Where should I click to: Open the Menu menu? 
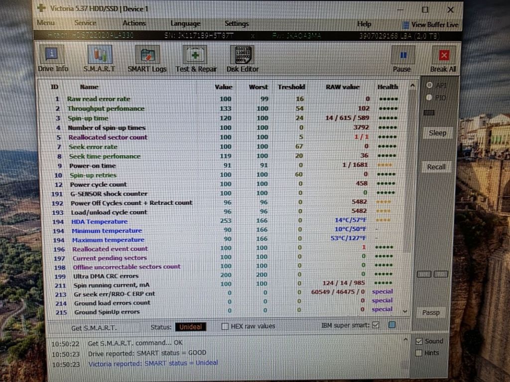tap(45, 23)
